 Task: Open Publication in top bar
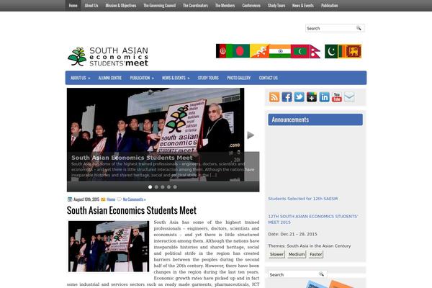click(x=329, y=6)
